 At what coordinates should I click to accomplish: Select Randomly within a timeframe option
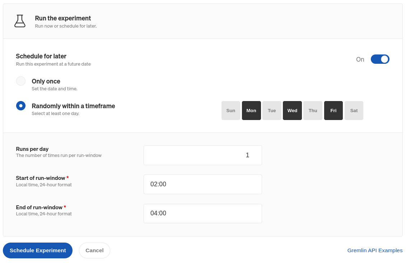point(21,106)
